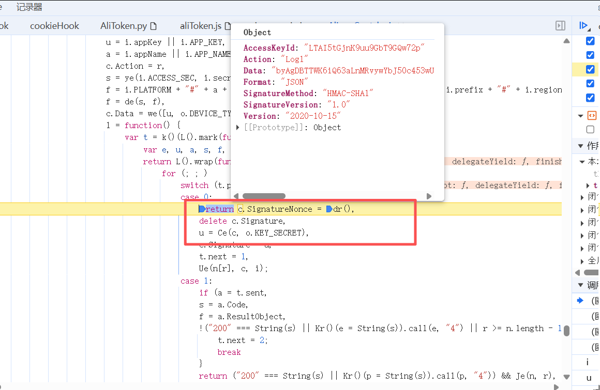The height and width of the screenshot is (390, 600).
Task: Click the 't.next = 2;' code line
Action: [x=243, y=340]
